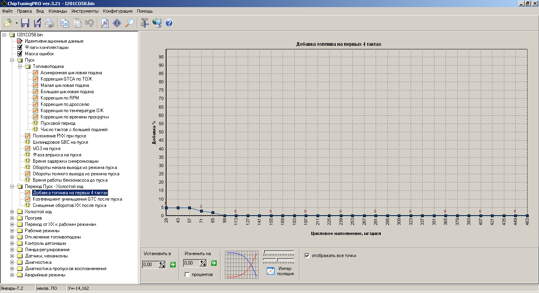Image resolution: width=539 pixels, height=293 pixels.
Task: Collapse Переход Пуск - Холостой ход folder
Action: pos(12,186)
